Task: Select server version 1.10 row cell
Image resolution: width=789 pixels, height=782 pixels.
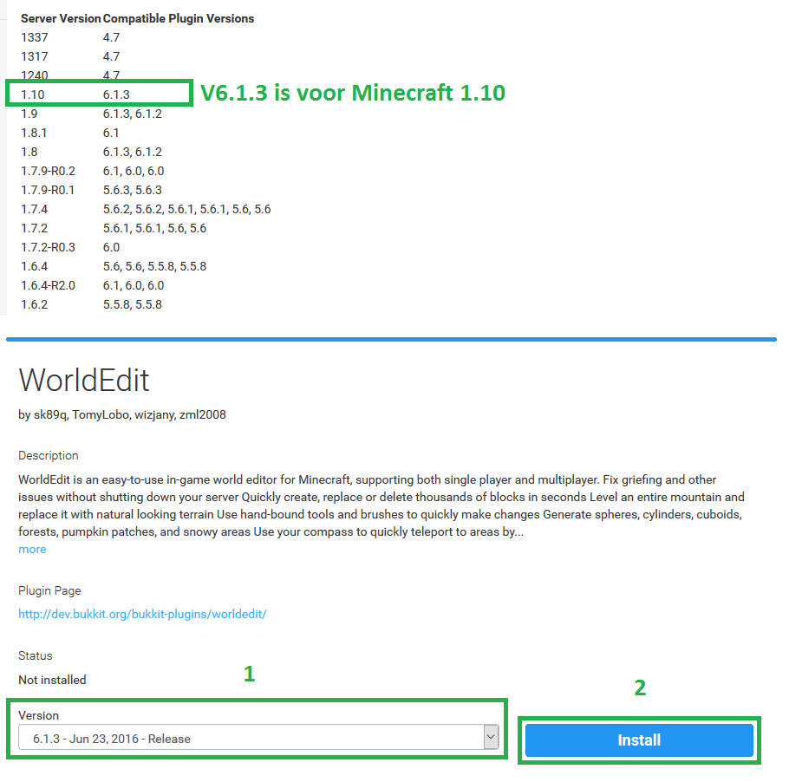Action: (x=33, y=94)
